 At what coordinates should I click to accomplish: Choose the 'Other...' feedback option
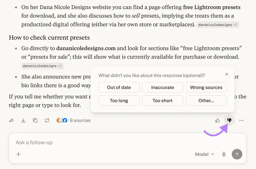click(x=206, y=101)
